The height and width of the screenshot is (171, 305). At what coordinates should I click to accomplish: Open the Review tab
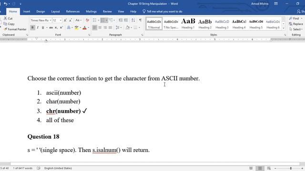click(x=107, y=11)
